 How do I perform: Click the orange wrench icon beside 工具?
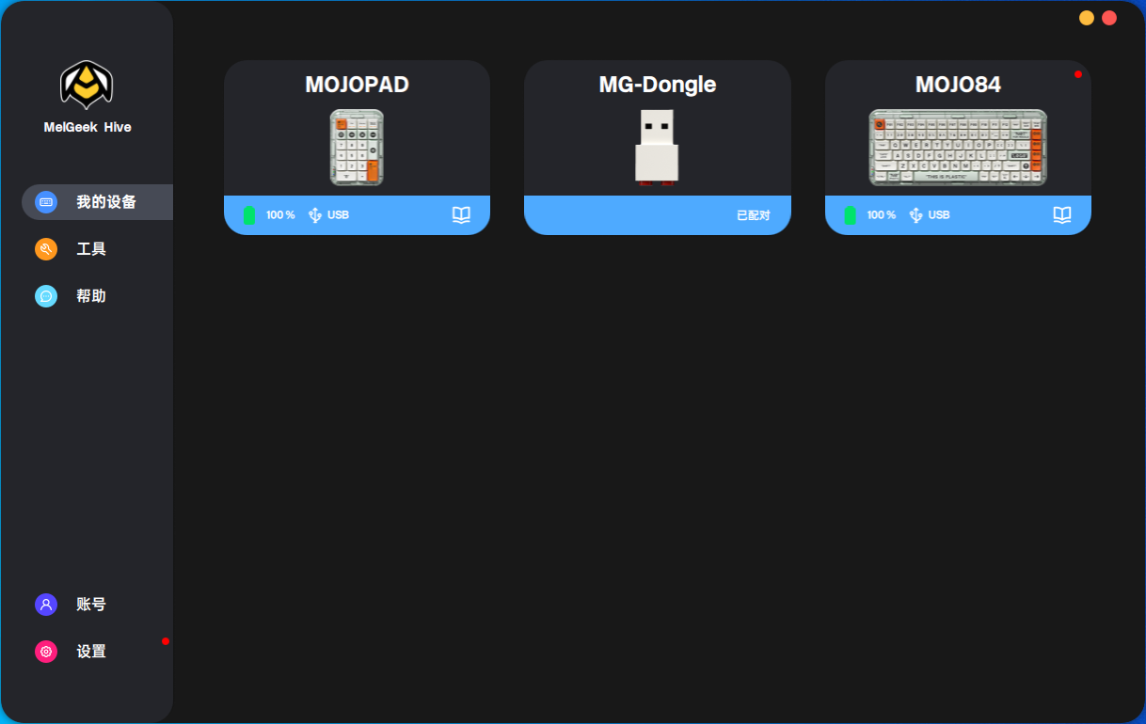coord(46,249)
